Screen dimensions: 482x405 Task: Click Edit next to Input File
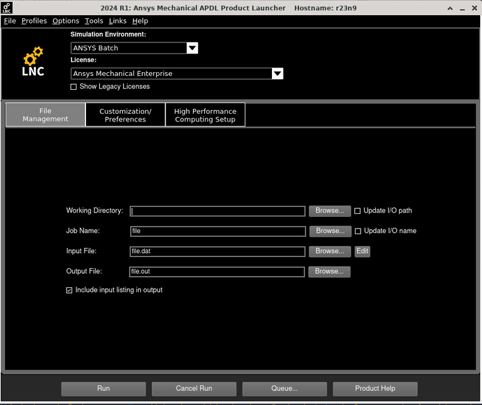coord(362,251)
